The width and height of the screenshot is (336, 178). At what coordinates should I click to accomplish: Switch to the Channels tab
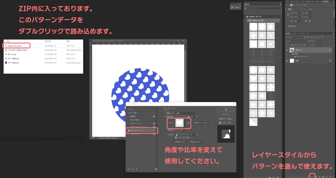pyautogui.click(x=302, y=34)
